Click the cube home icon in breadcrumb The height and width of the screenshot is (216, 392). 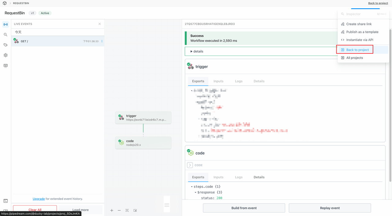pos(5,3)
